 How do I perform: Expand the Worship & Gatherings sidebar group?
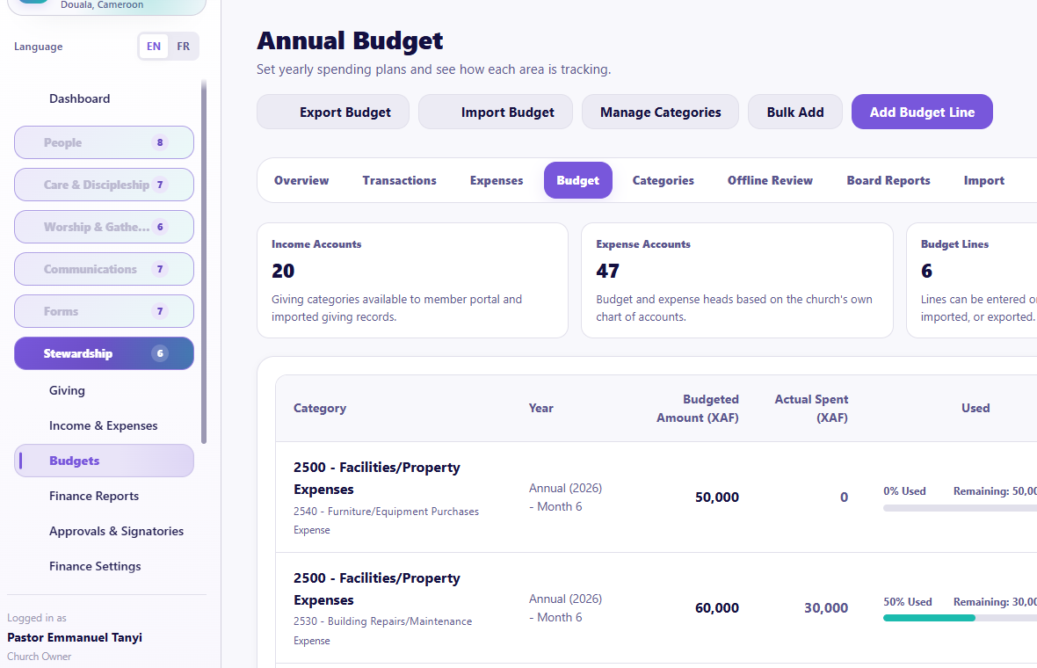click(x=104, y=227)
